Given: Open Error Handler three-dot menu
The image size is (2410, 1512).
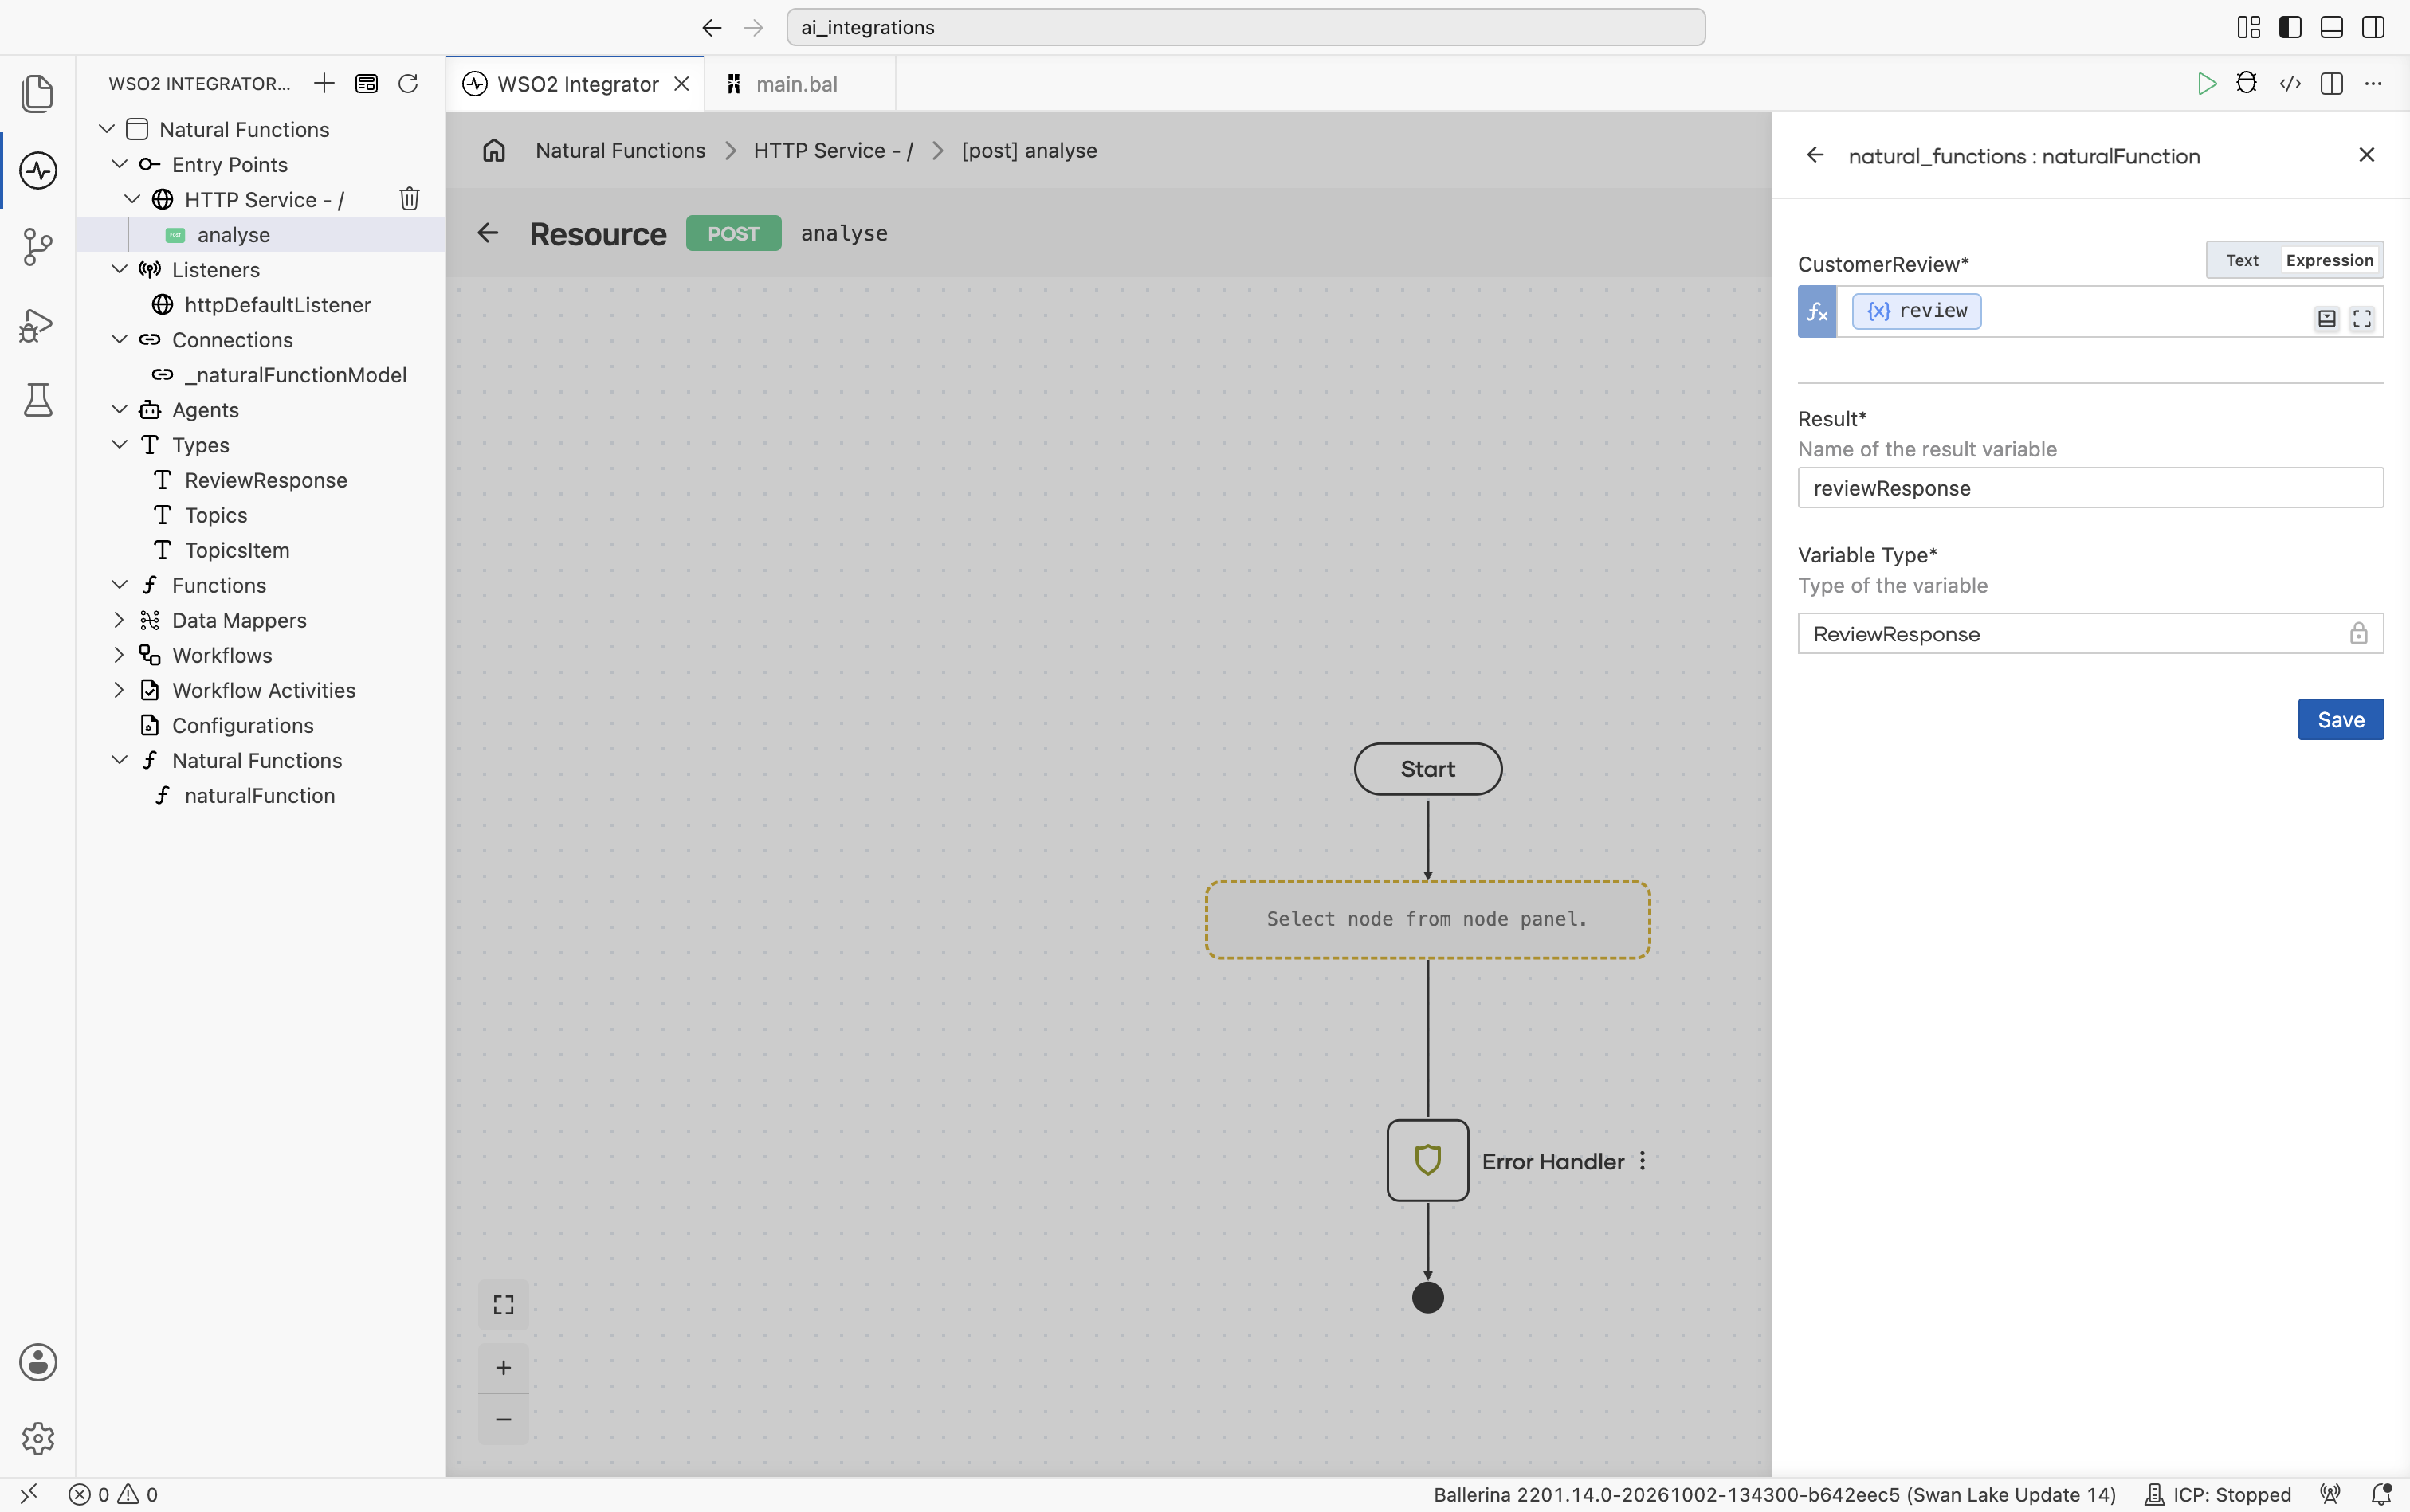Looking at the screenshot, I should [1643, 1161].
